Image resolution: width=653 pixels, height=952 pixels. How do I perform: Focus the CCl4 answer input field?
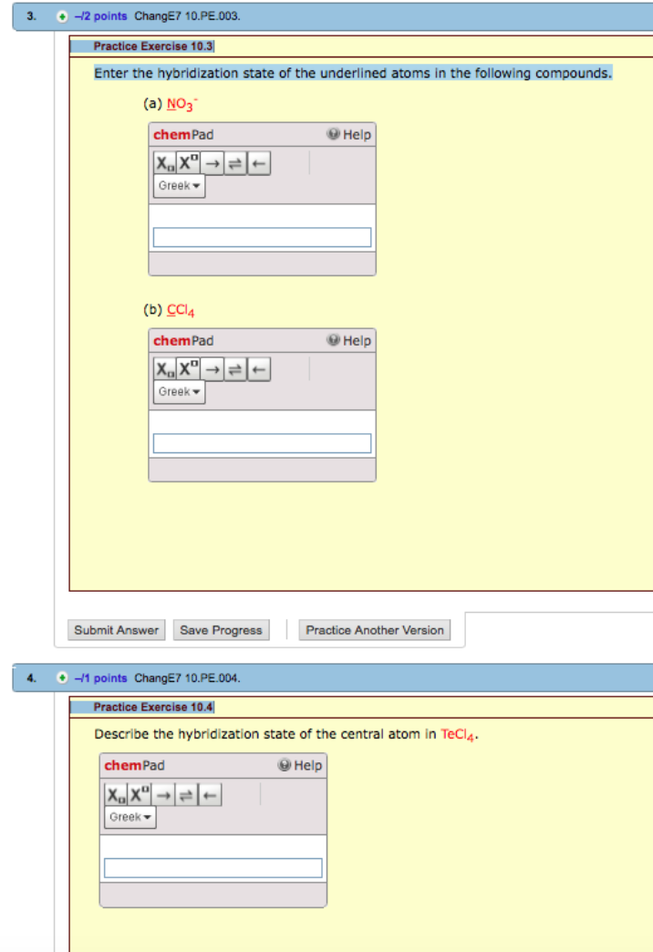click(262, 443)
